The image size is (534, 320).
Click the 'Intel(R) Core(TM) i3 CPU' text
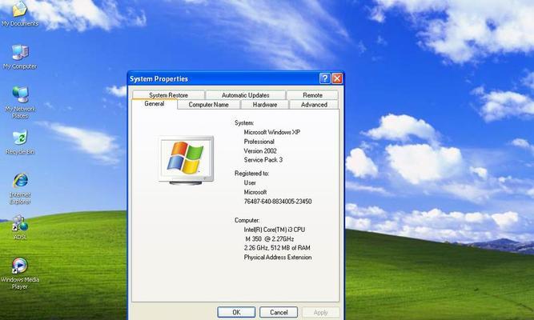click(274, 230)
